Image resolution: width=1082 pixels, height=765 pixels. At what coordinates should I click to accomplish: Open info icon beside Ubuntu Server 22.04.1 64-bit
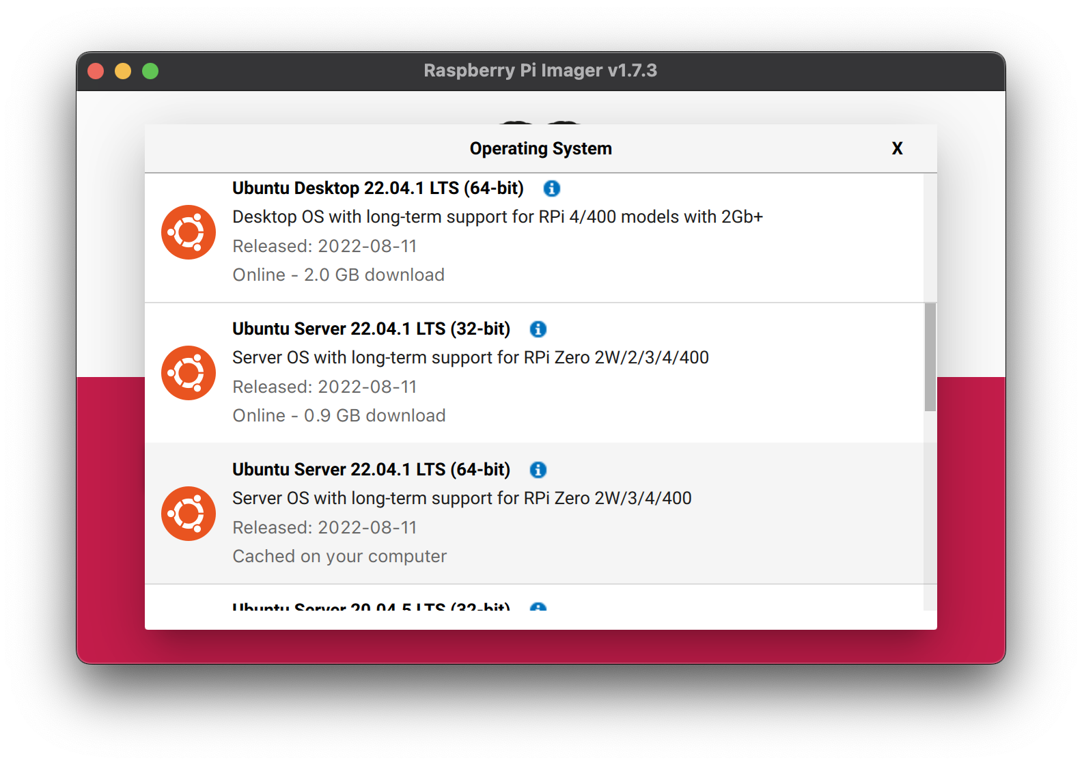point(538,470)
